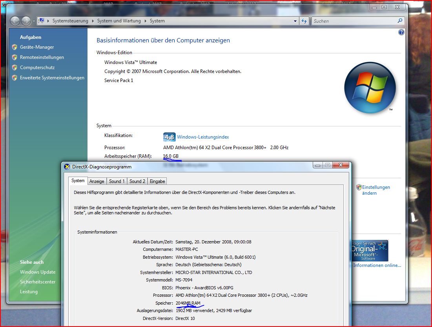The image size is (432, 327).
Task: Expand arrow after Systemsteuerung breadcrumb
Action: tap(93, 21)
